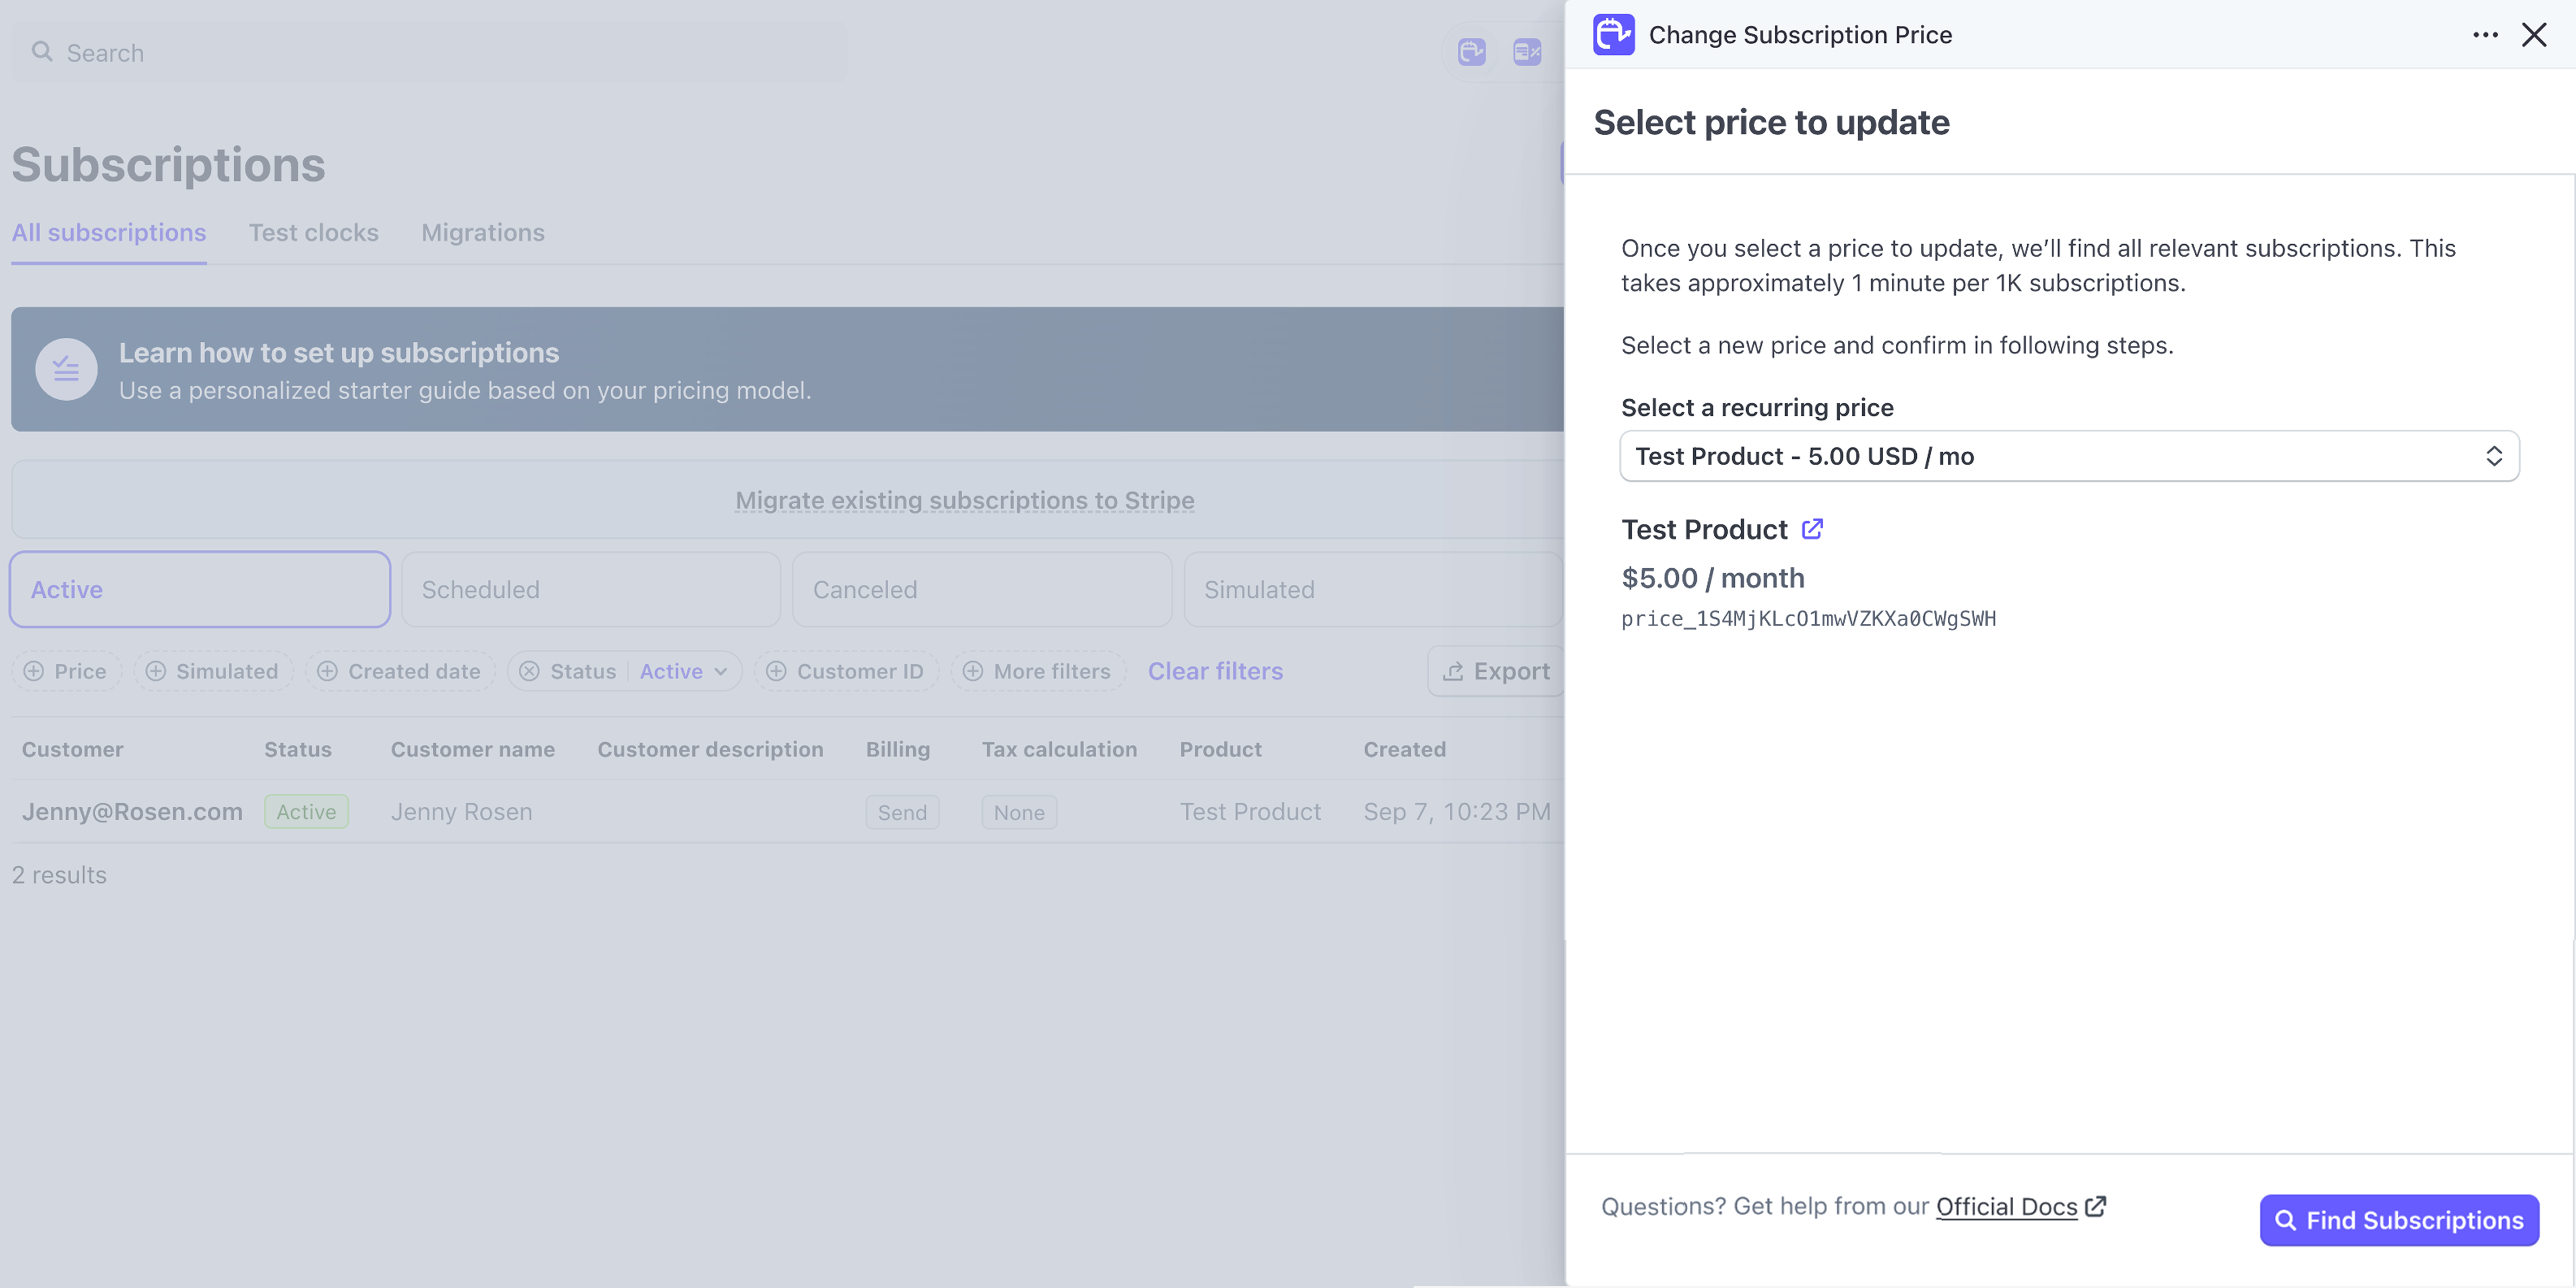
Task: Switch to the Test clocks tab
Action: 313,232
